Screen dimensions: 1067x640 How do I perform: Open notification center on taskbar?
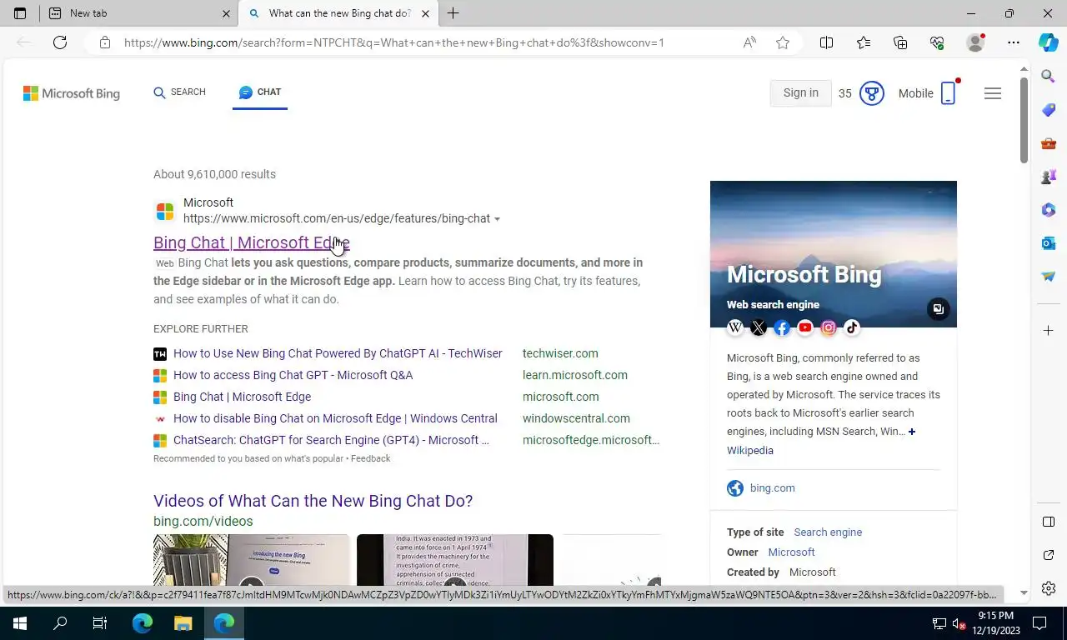(1039, 623)
